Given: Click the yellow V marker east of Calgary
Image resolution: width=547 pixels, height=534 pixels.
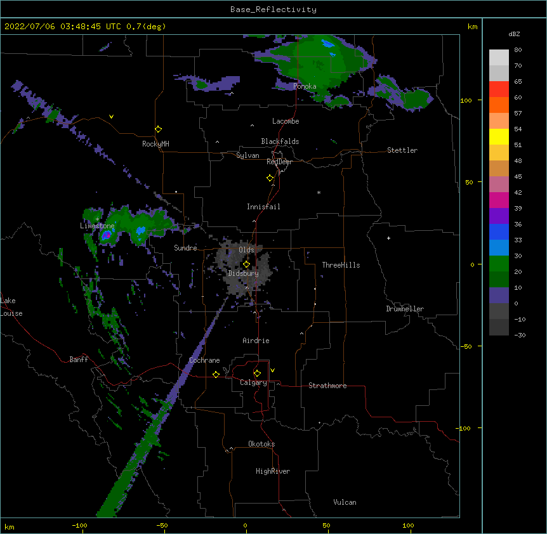Looking at the screenshot, I should tap(272, 370).
